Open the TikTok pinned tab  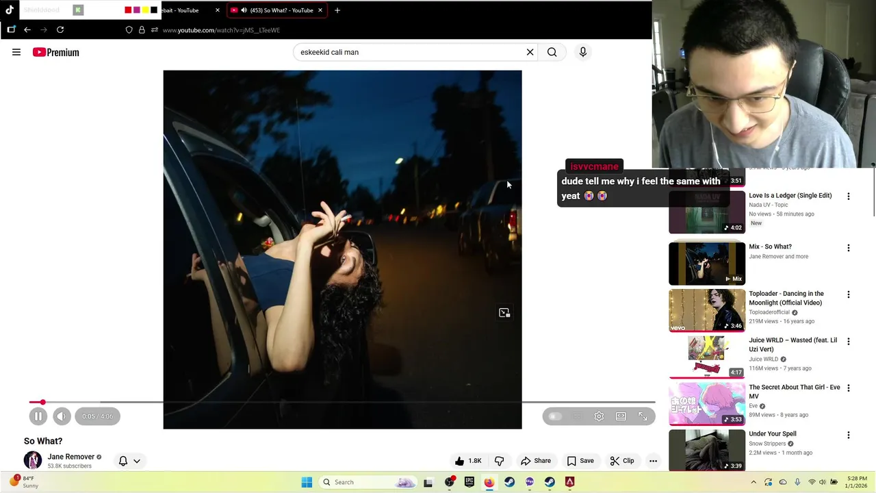pyautogui.click(x=10, y=10)
